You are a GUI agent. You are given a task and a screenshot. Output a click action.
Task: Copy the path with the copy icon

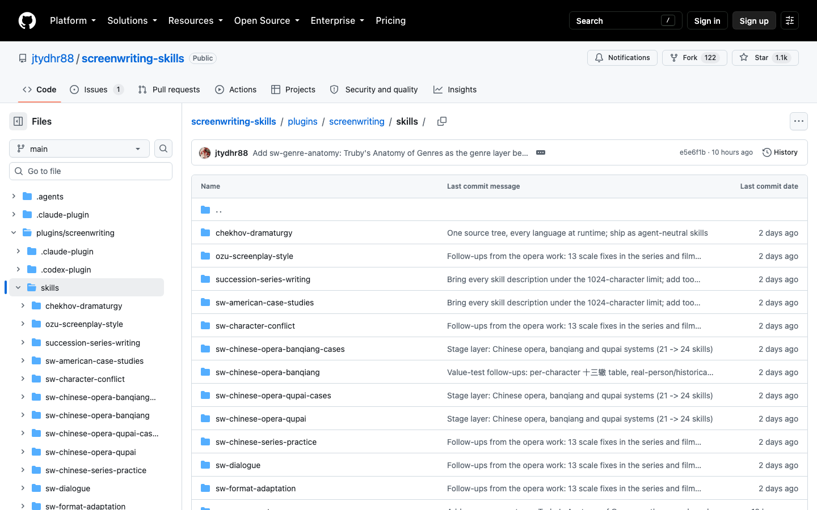click(442, 121)
